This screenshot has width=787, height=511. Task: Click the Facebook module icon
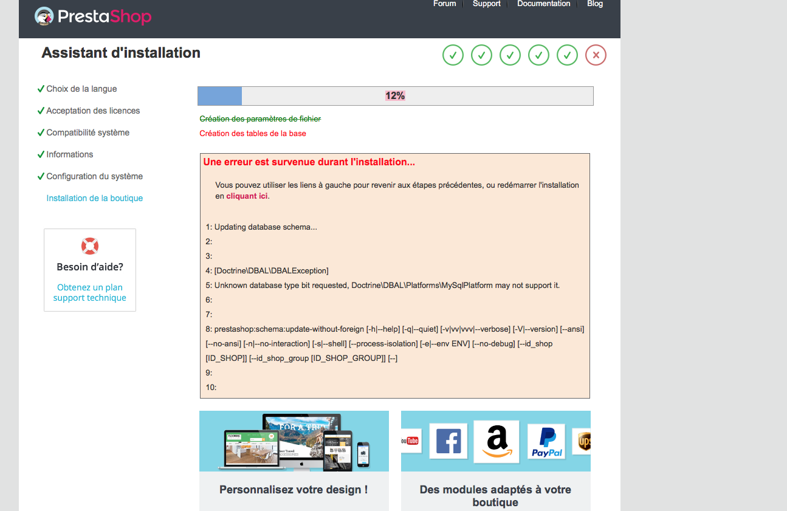[x=448, y=441]
